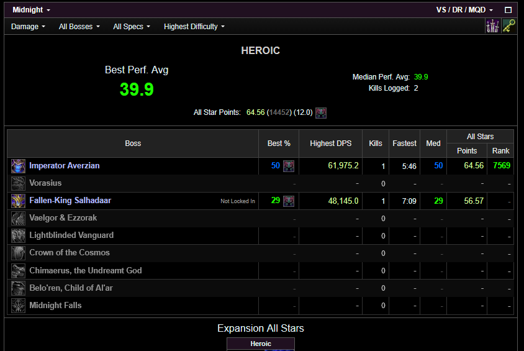Image resolution: width=524 pixels, height=351 pixels.
Task: Select the Heroic tab under Expansion All Stars
Action: coord(261,344)
